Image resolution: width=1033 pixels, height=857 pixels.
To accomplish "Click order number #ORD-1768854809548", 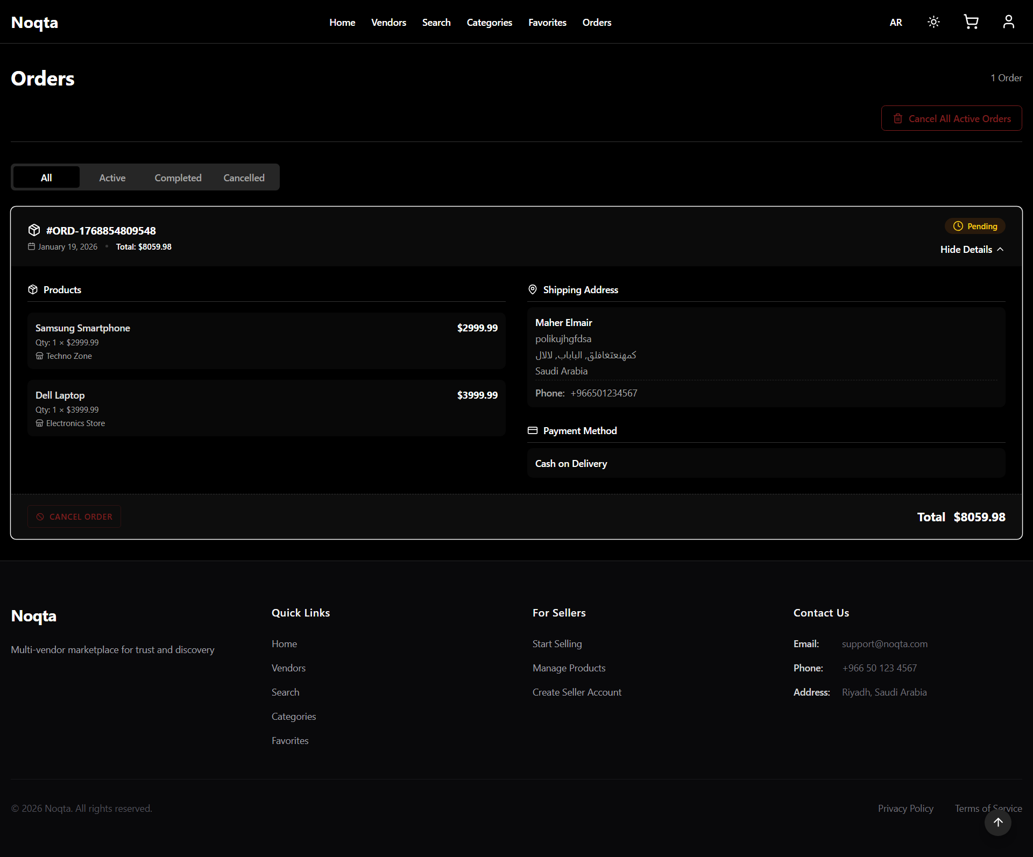I will tap(101, 231).
